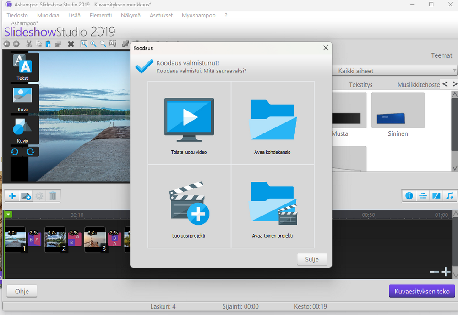Click Luo uusi projekti option
This screenshot has width=458, height=315.
(189, 206)
